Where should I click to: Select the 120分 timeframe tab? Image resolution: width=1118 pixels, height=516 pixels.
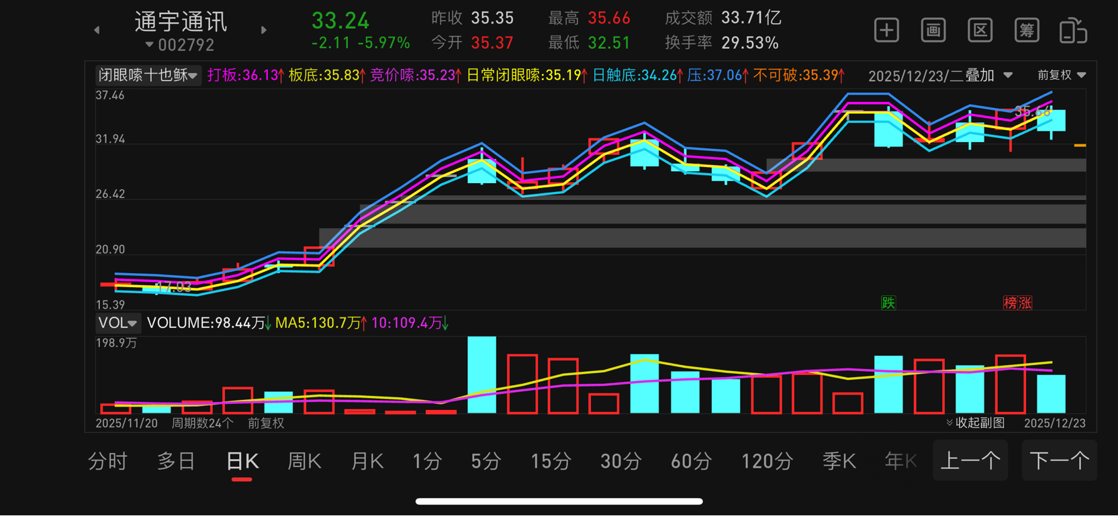coord(767,461)
